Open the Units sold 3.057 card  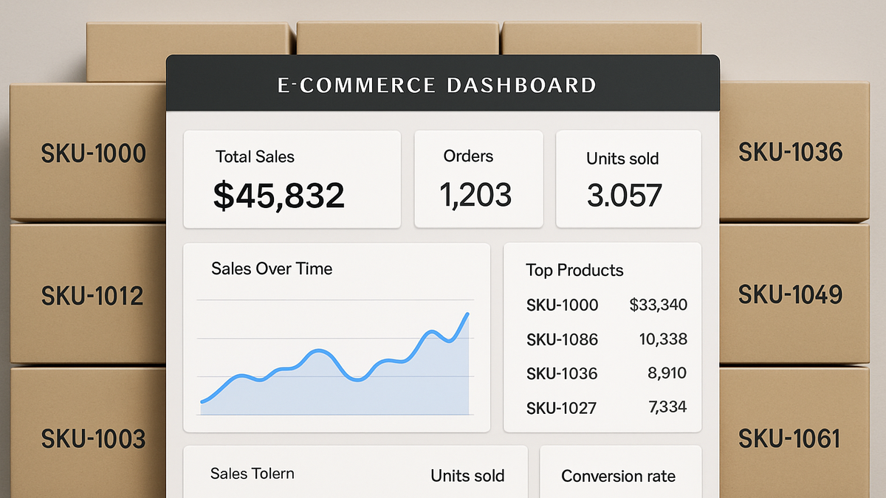[628, 179]
